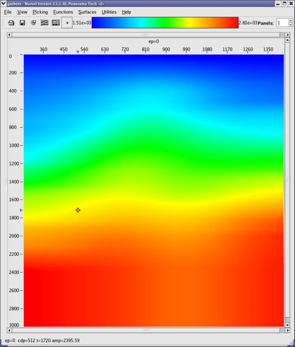Click the 2400 tick label on vertical axis

14,272
